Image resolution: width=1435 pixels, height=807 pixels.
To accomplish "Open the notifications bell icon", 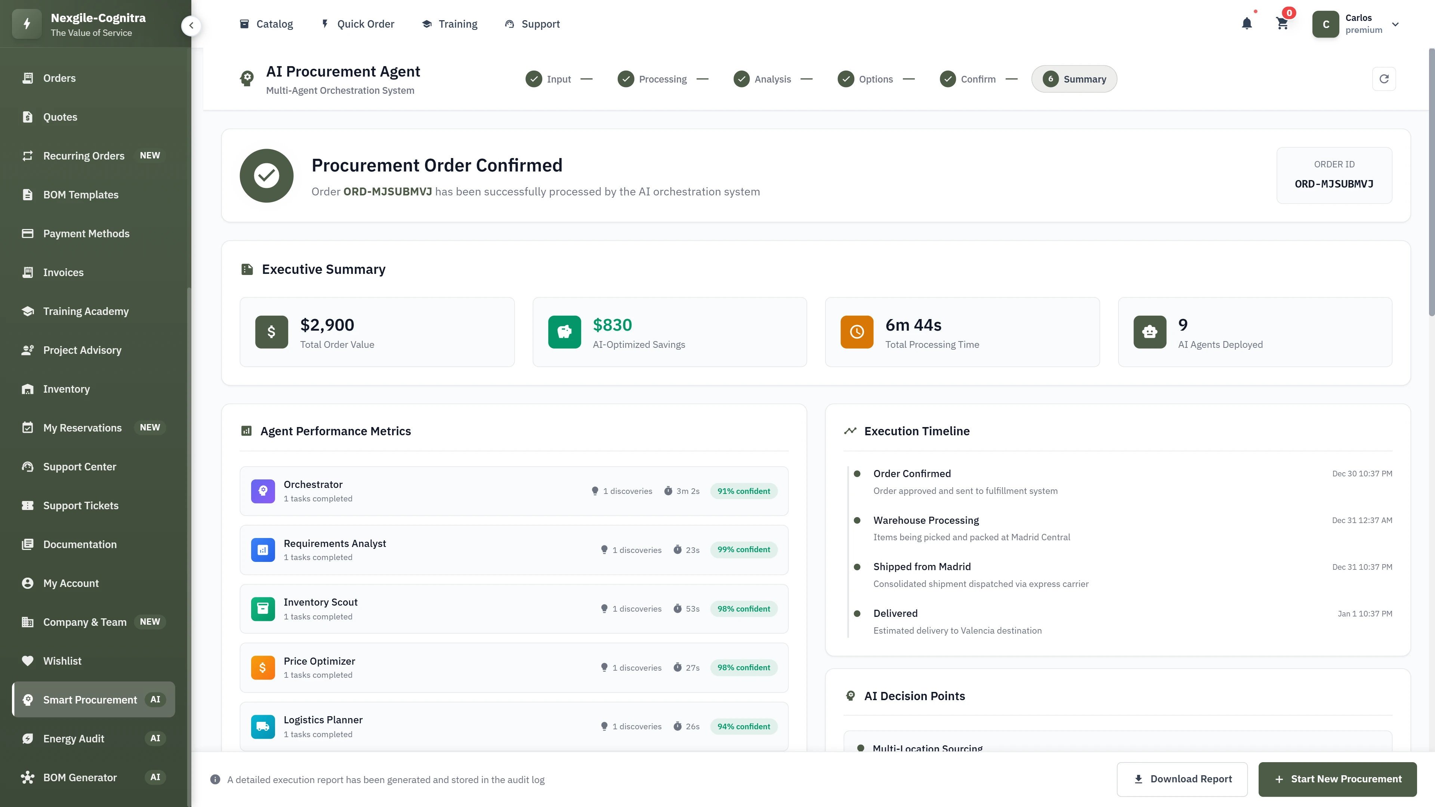I will tap(1247, 24).
